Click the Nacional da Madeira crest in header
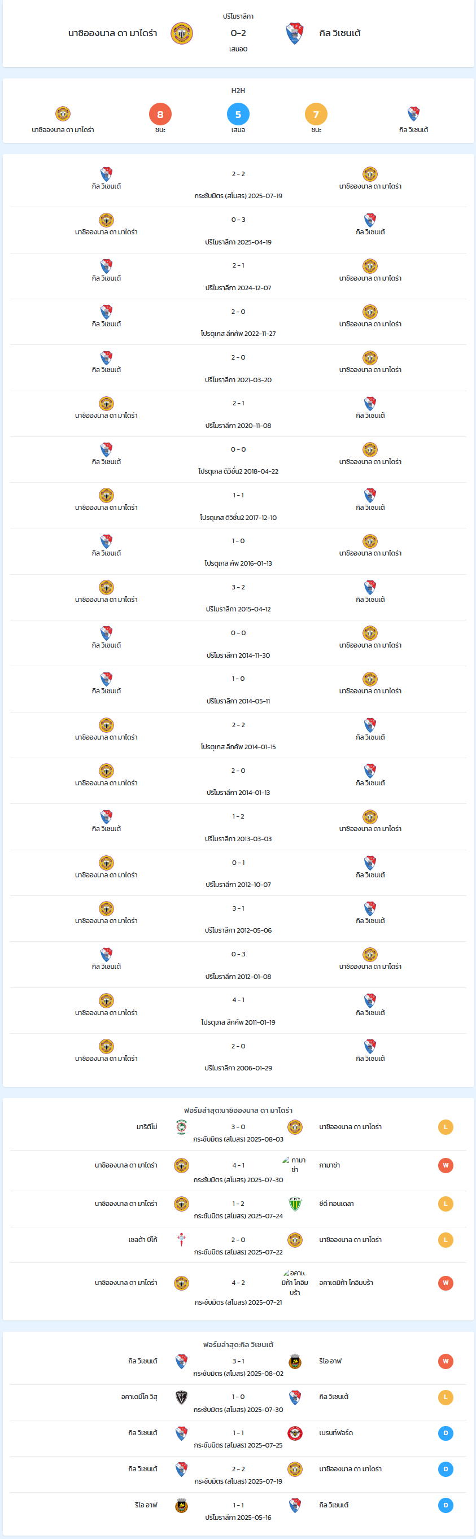This screenshot has width=476, height=1539. [182, 33]
